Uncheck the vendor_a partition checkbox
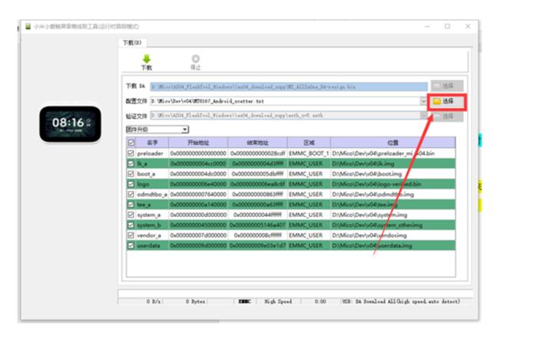Viewport: 544px width, 352px height. pyautogui.click(x=131, y=235)
